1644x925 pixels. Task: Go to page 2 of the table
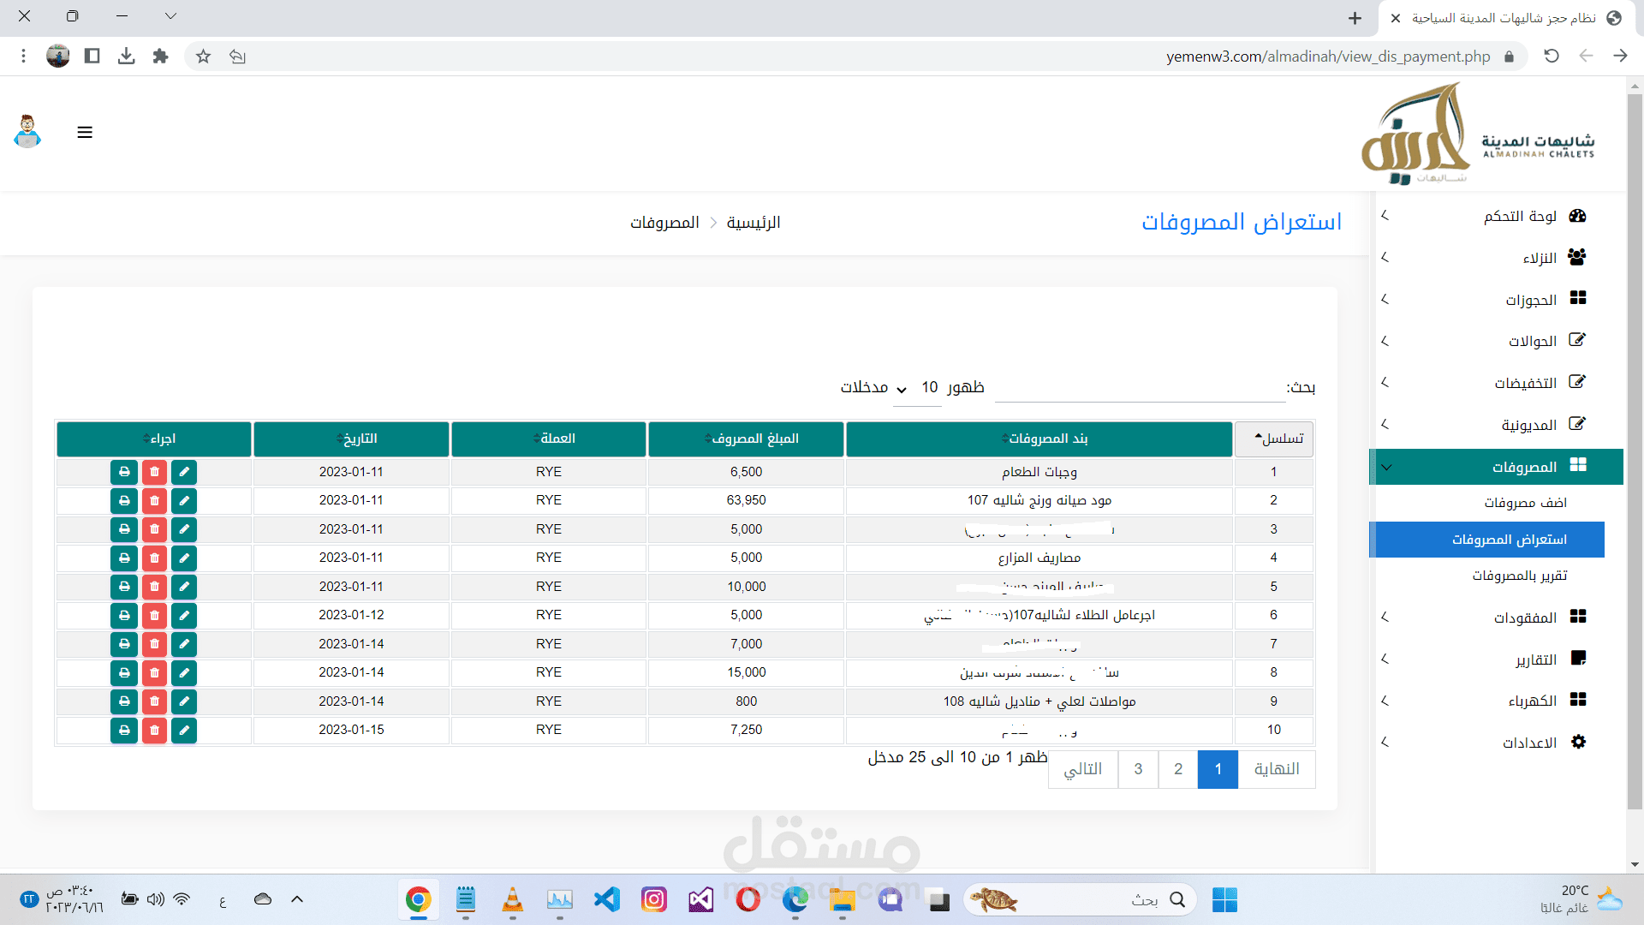1178,769
